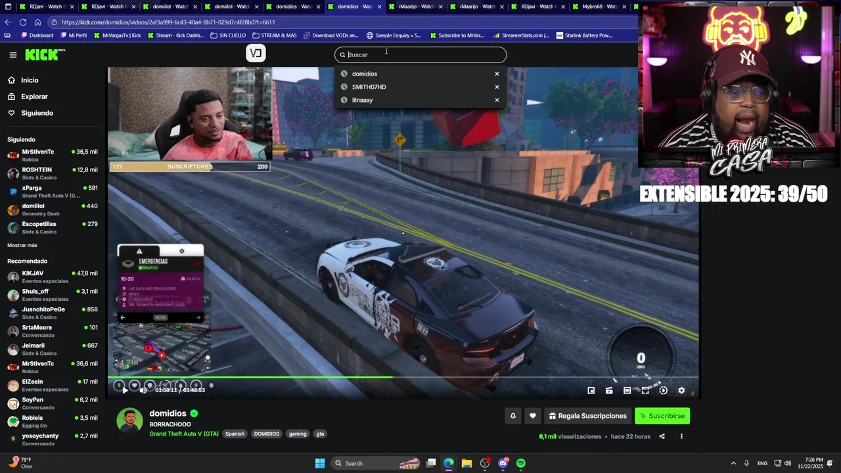The width and height of the screenshot is (841, 473).
Task: Open Robleis recommended channel
Action: point(53,421)
